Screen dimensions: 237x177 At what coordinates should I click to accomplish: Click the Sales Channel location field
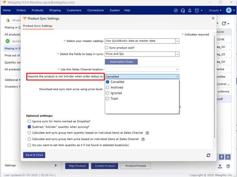point(142,70)
